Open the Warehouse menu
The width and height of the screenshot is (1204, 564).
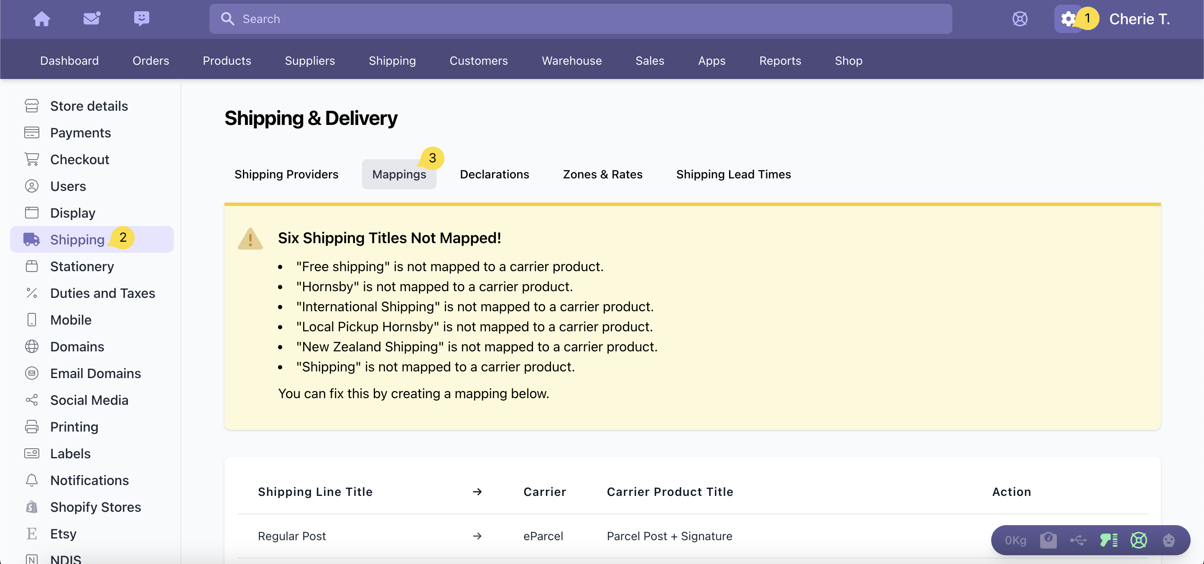571,61
